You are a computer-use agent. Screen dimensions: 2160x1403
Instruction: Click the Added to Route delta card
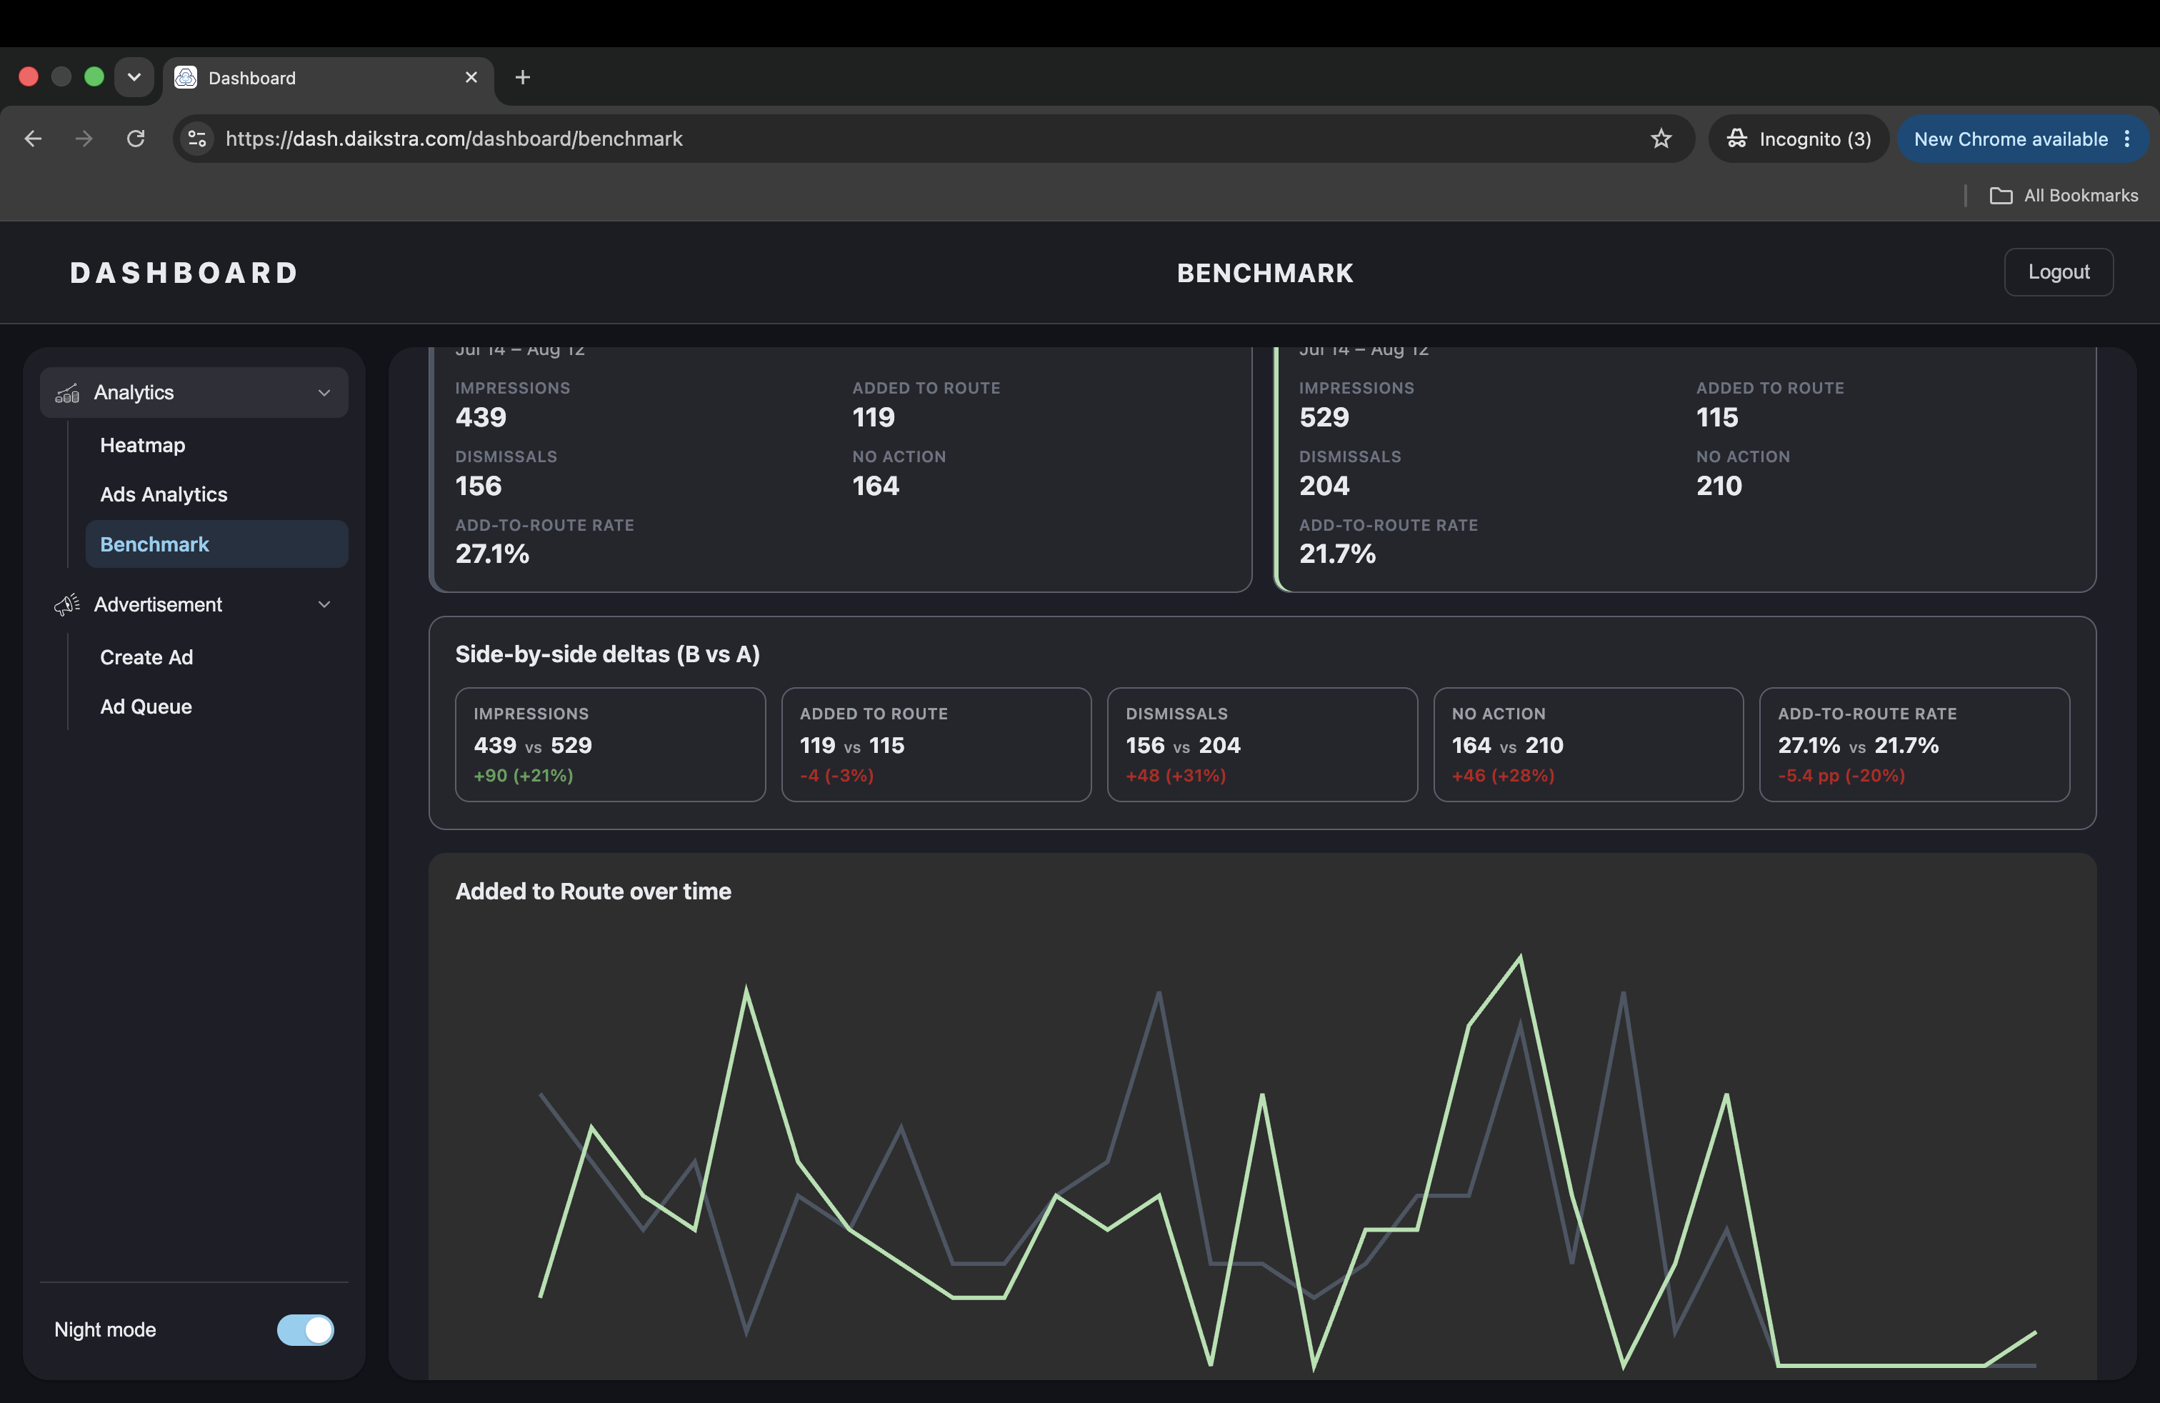click(936, 745)
